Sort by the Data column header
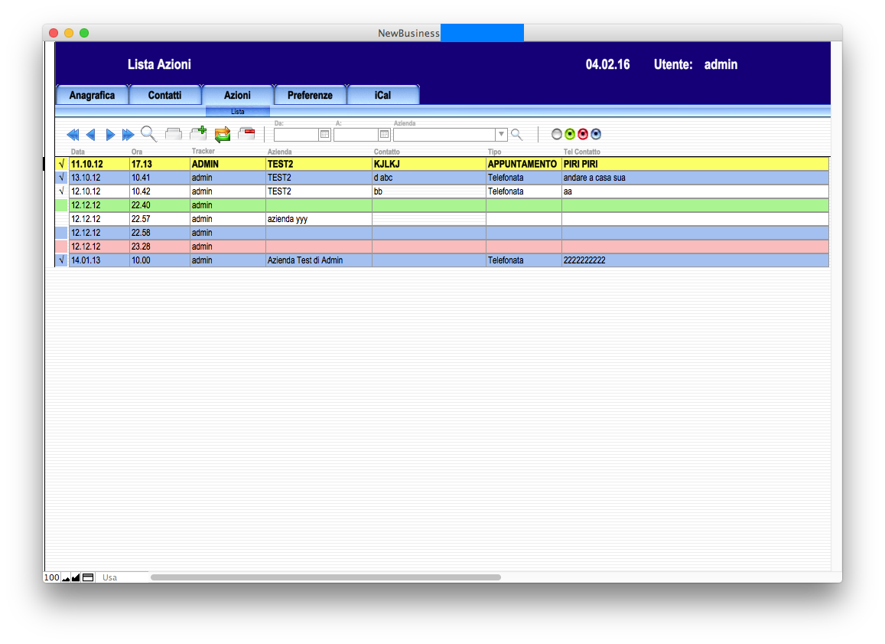885x644 pixels. pos(78,152)
